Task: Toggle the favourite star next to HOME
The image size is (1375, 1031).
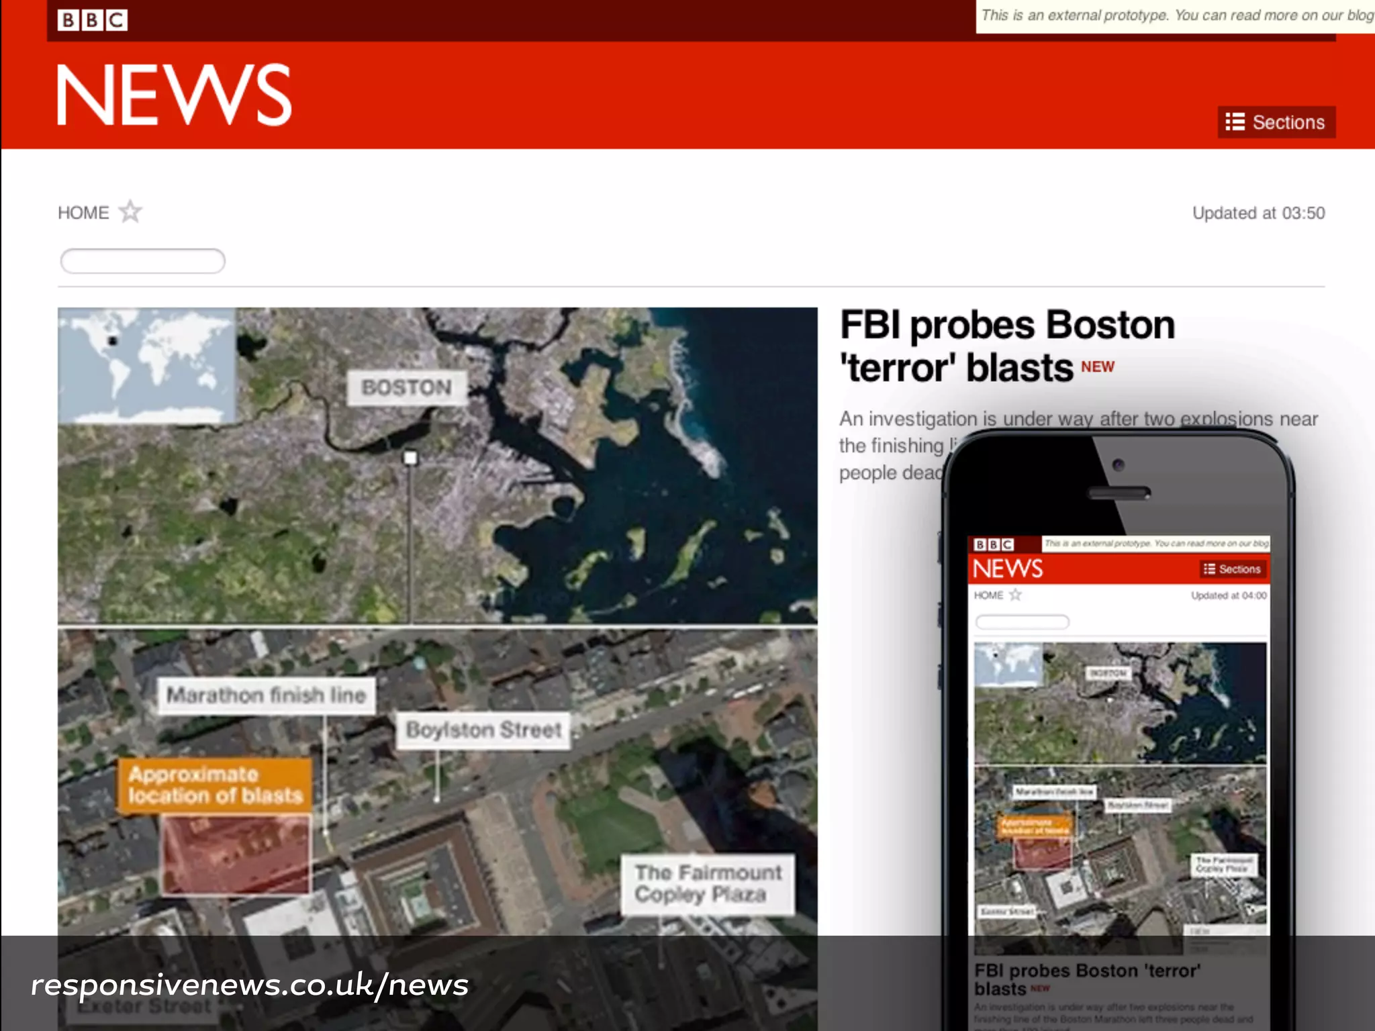Action: click(130, 211)
